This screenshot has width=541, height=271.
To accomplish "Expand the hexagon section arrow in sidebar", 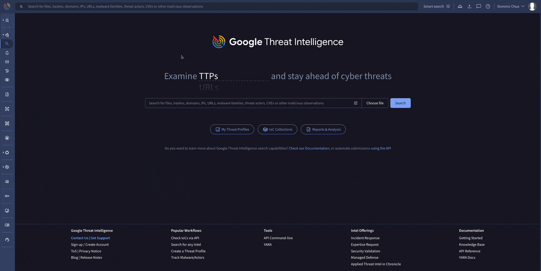I will point(3,152).
